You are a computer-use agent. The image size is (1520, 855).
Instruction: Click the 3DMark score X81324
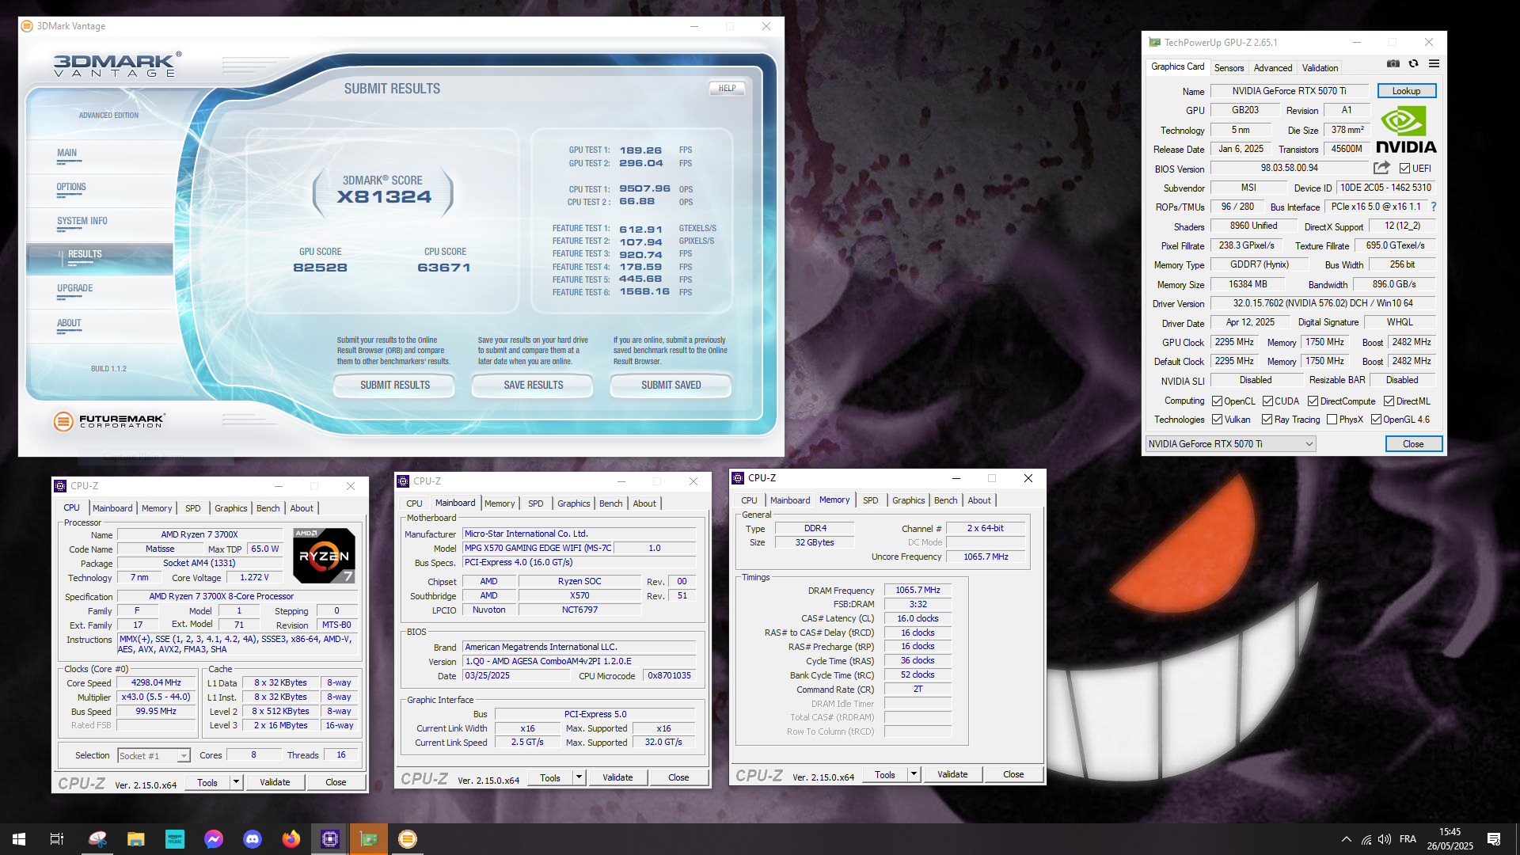tap(384, 197)
